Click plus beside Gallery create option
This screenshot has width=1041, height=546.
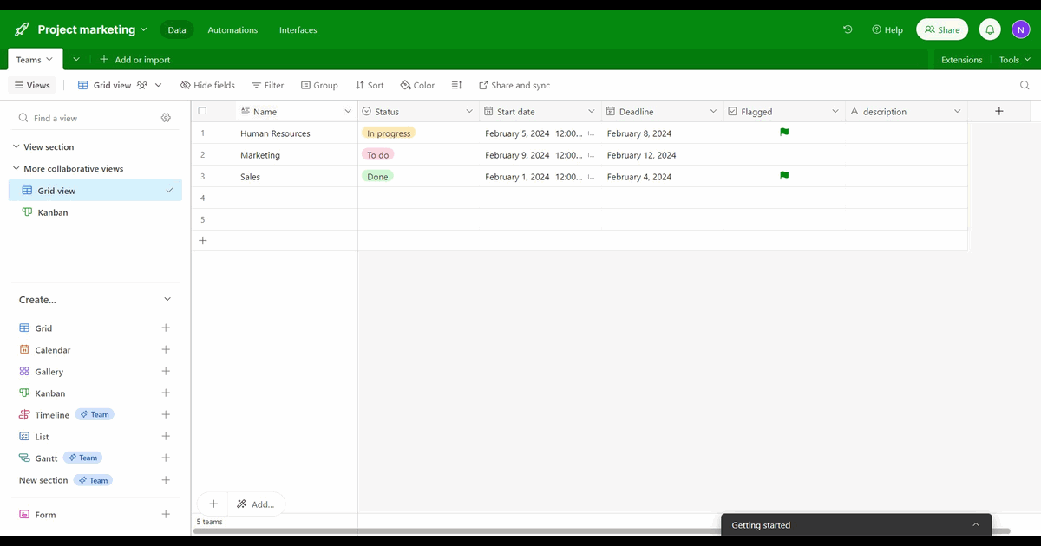[x=166, y=372]
